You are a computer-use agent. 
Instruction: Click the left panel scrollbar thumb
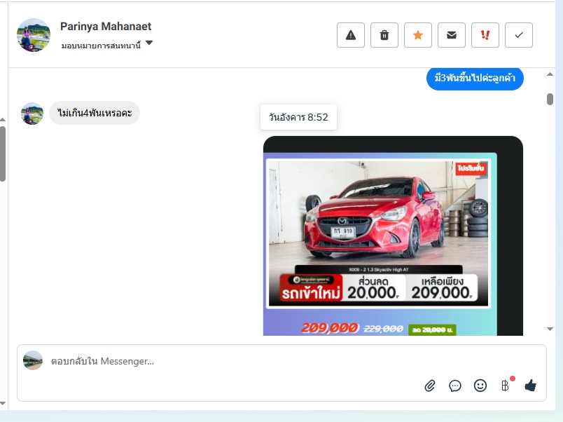(x=3, y=154)
